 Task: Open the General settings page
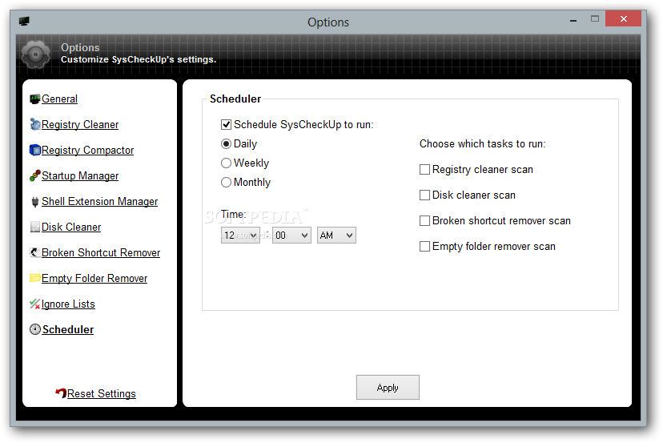pos(59,99)
